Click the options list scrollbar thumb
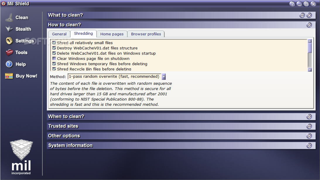 point(310,48)
